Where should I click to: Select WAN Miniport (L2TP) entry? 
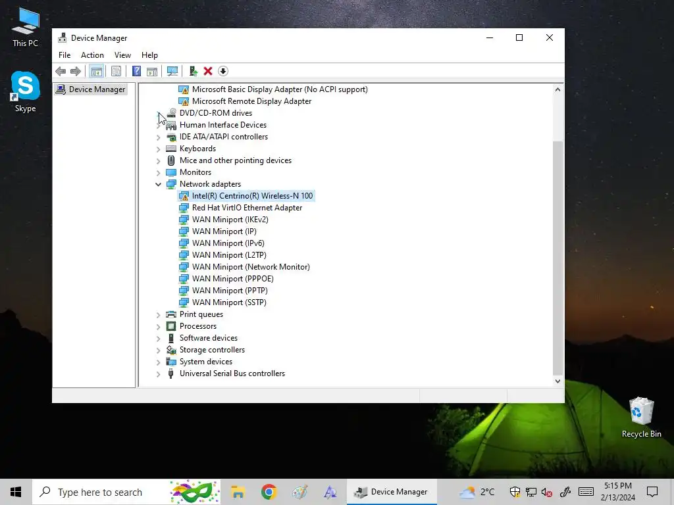[228, 255]
